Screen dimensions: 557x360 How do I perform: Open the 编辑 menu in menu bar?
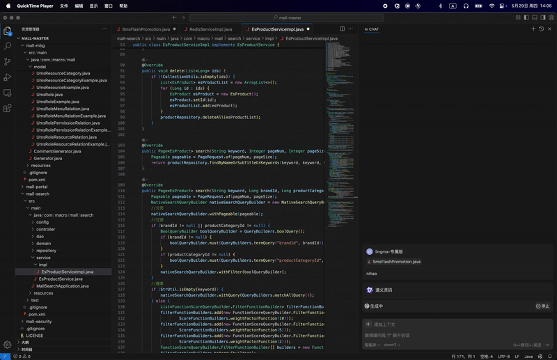[x=79, y=6]
